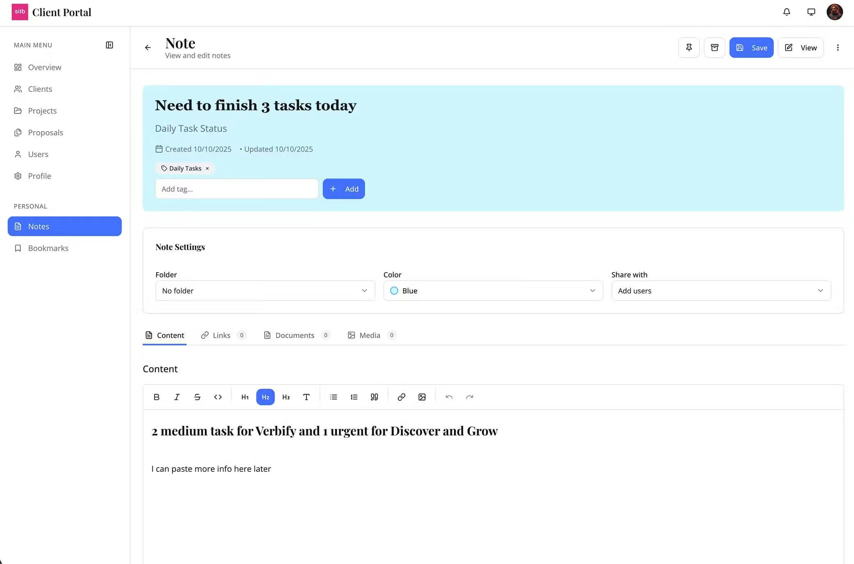The width and height of the screenshot is (854, 564).
Task: Enable bullet list formatting
Action: (333, 397)
